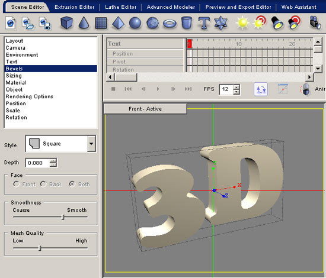Increase the Depth value
Screen dimensions: 326x278
pos(53,160)
